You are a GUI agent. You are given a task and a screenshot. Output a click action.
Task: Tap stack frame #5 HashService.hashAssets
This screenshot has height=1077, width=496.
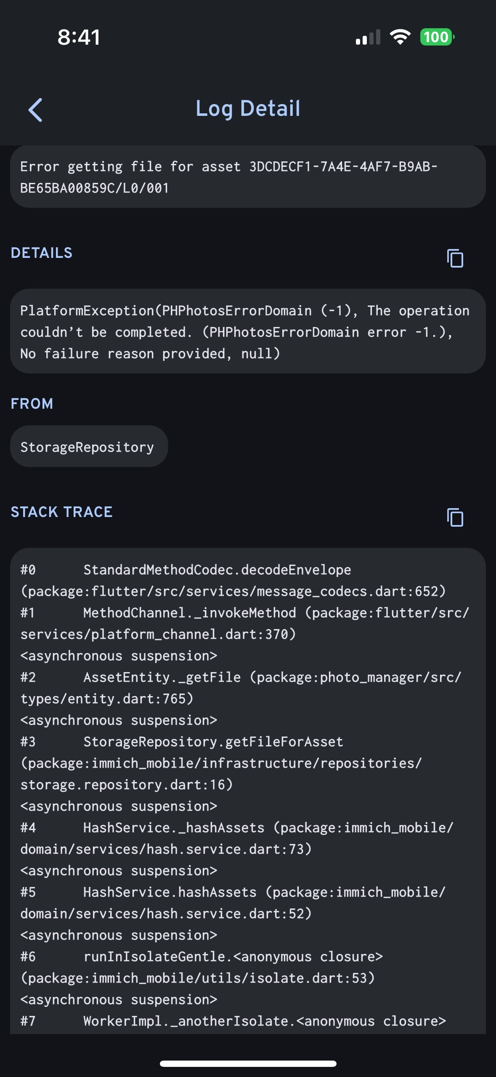coord(170,892)
